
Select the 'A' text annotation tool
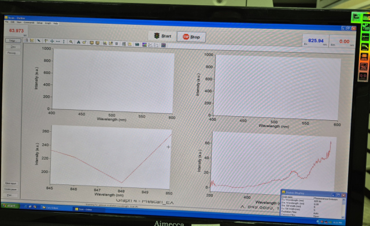[79, 42]
